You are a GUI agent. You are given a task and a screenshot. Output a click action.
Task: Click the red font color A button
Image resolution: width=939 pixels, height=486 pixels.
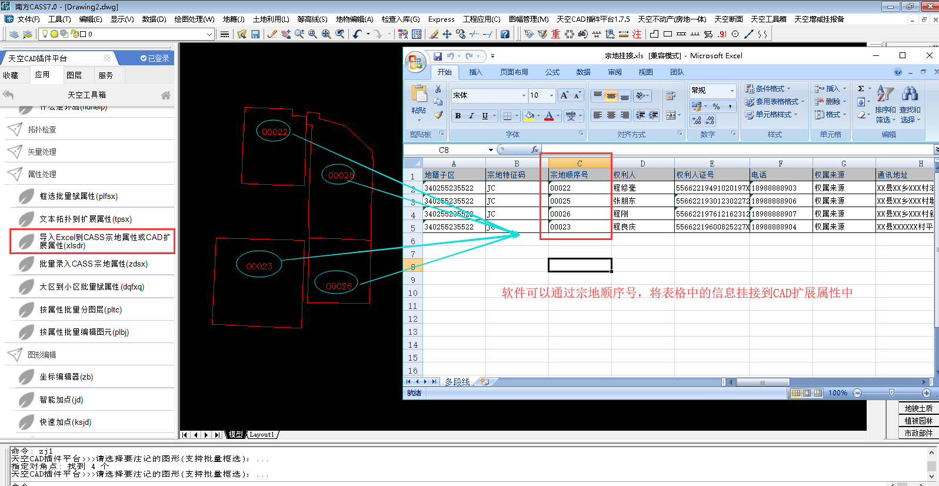click(549, 116)
